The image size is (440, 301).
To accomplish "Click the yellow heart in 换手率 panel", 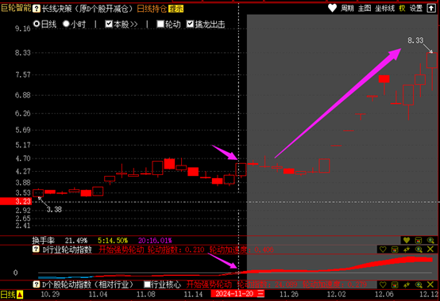I will [x=407, y=240].
